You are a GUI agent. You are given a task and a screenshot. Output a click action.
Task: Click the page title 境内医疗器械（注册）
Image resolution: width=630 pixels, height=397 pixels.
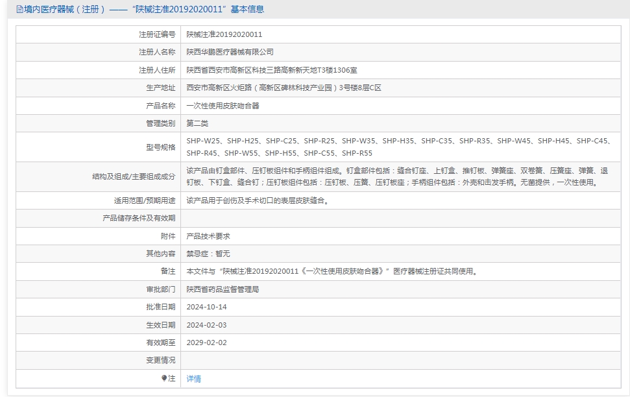point(64,9)
